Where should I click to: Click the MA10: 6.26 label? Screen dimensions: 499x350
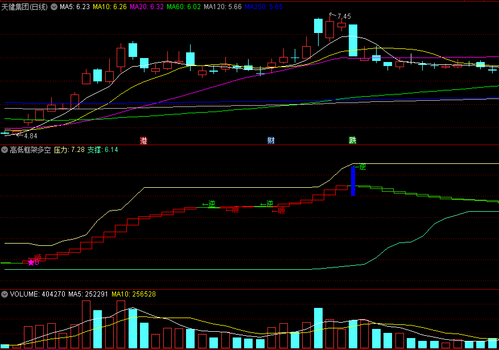[x=110, y=7]
